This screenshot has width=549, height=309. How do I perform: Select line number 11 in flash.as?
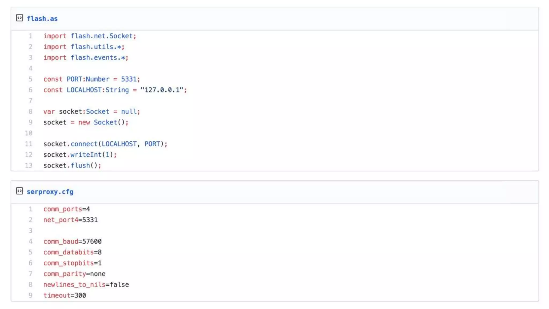(x=29, y=144)
